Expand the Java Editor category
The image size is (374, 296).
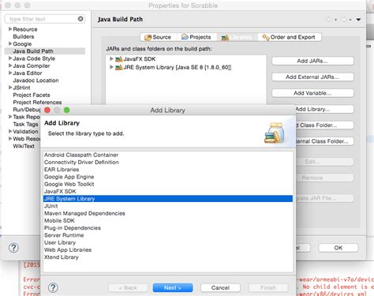tap(10, 73)
